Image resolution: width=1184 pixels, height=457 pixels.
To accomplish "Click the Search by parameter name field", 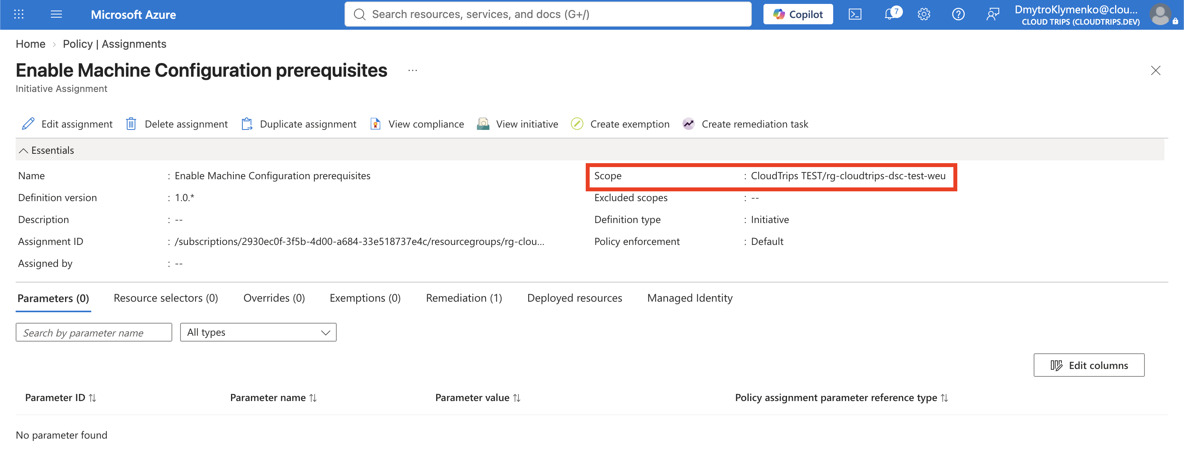I will click(94, 333).
